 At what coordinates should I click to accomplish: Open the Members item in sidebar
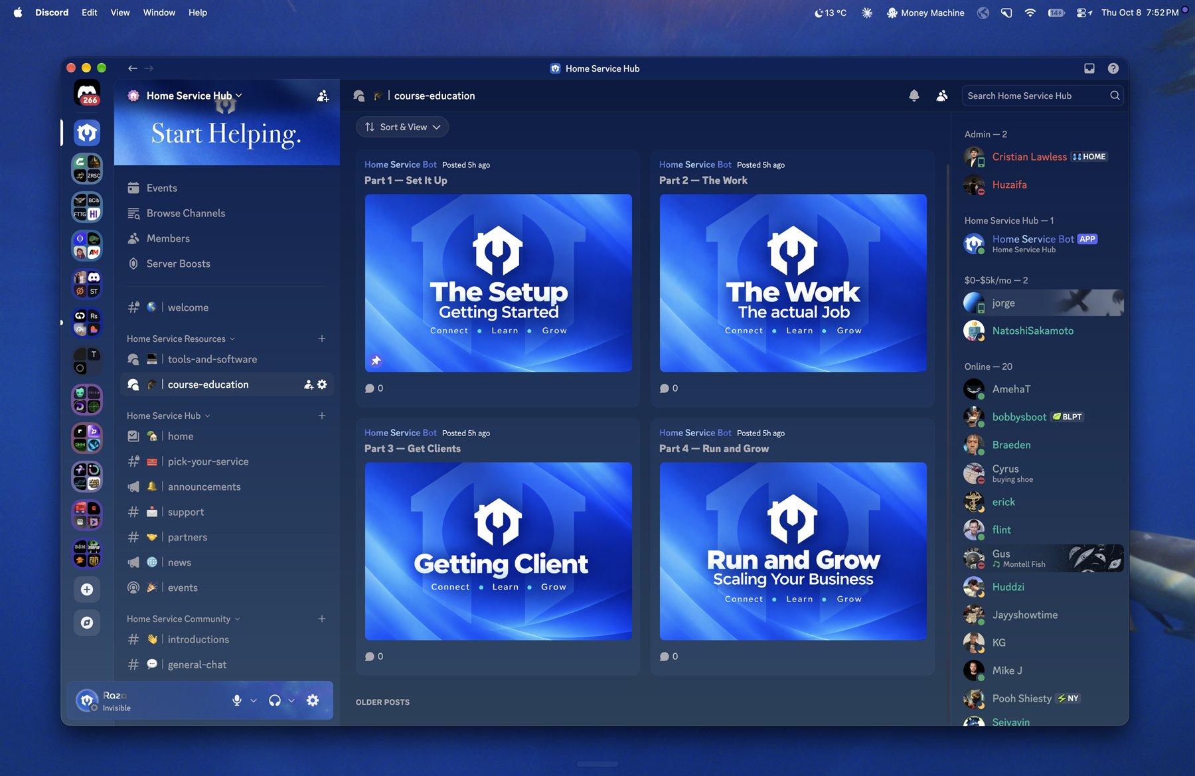pos(226,238)
